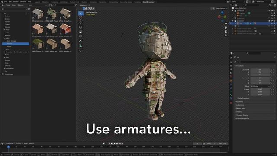Open the File menu
The image size is (277, 156).
click(x=6, y=2)
